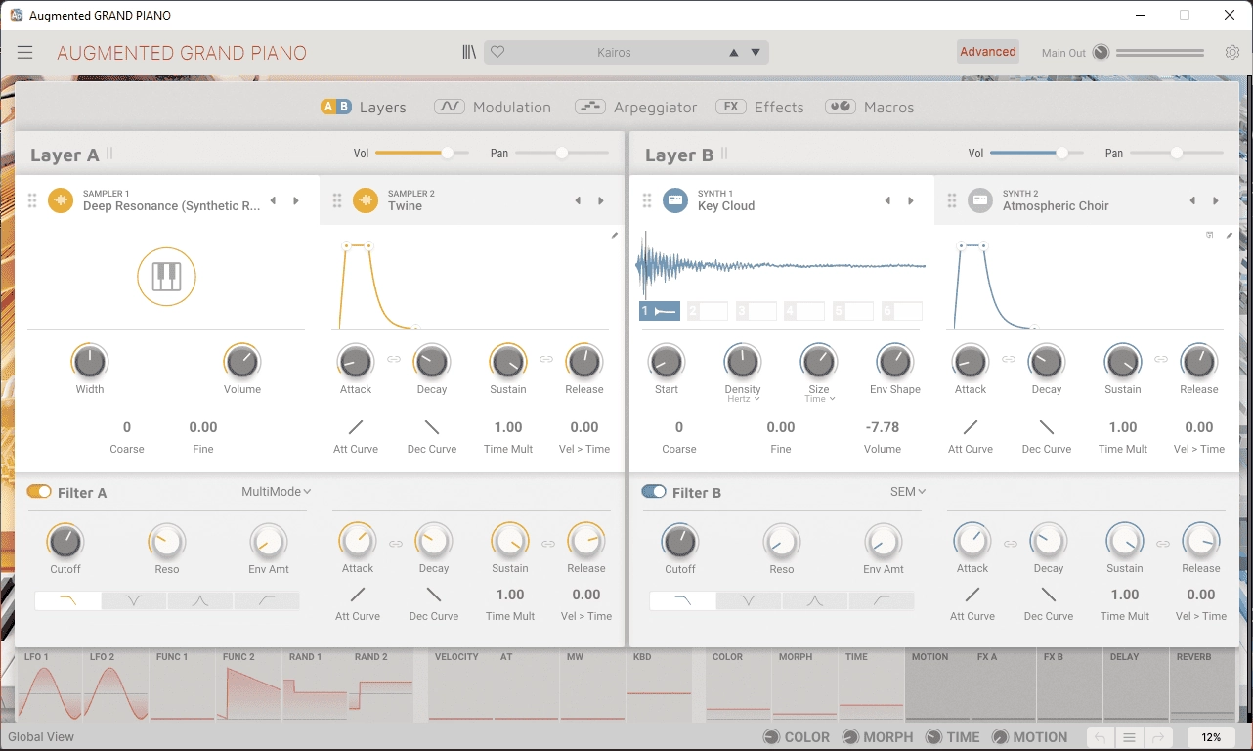Screen dimensions: 1253x751
Task: Click link icon between Filter B Attack and Decay
Action: 1011,544
